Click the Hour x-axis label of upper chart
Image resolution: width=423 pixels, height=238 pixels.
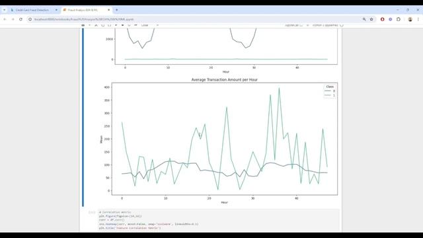pyautogui.click(x=226, y=72)
